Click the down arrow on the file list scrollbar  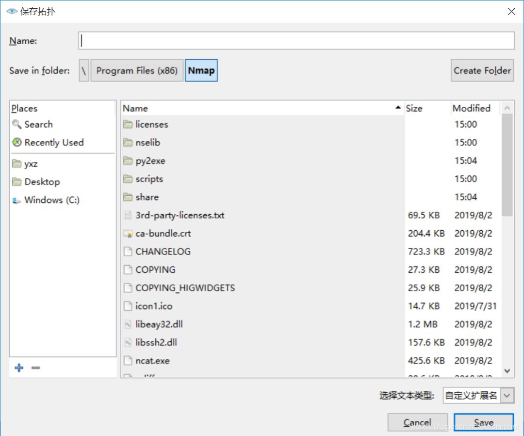pos(507,370)
